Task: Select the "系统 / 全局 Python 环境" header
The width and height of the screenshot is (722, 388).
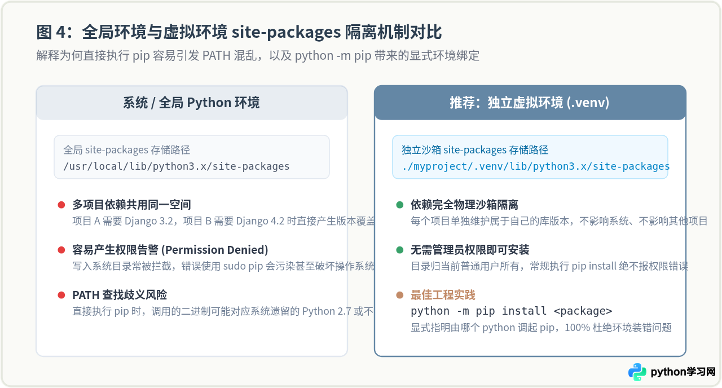Action: [x=192, y=103]
